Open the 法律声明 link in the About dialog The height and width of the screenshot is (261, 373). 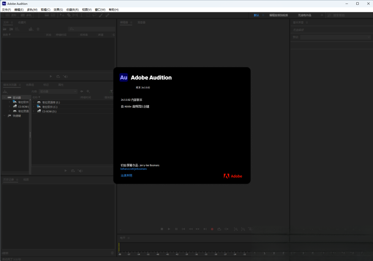coord(126,176)
